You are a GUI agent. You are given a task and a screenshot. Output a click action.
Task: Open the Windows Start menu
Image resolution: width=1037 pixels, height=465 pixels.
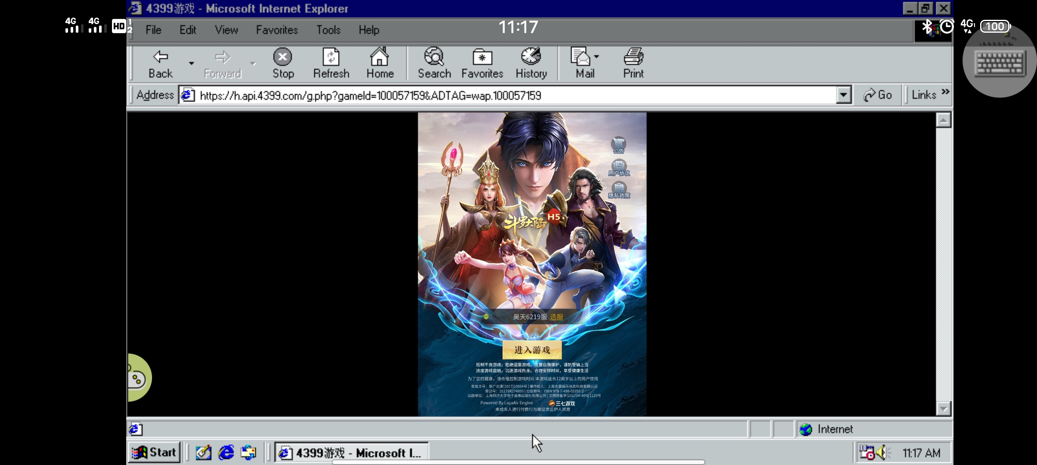click(154, 452)
